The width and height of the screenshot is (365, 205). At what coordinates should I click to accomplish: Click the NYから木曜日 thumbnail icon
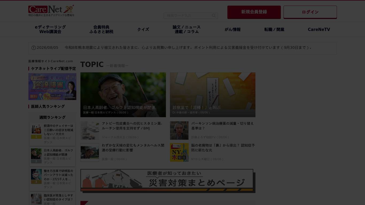click(179, 152)
